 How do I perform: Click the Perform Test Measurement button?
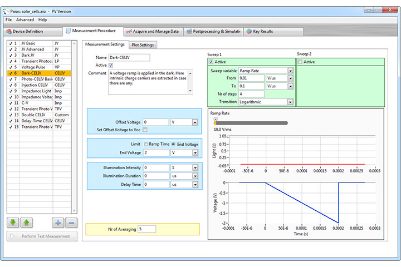pos(42,236)
